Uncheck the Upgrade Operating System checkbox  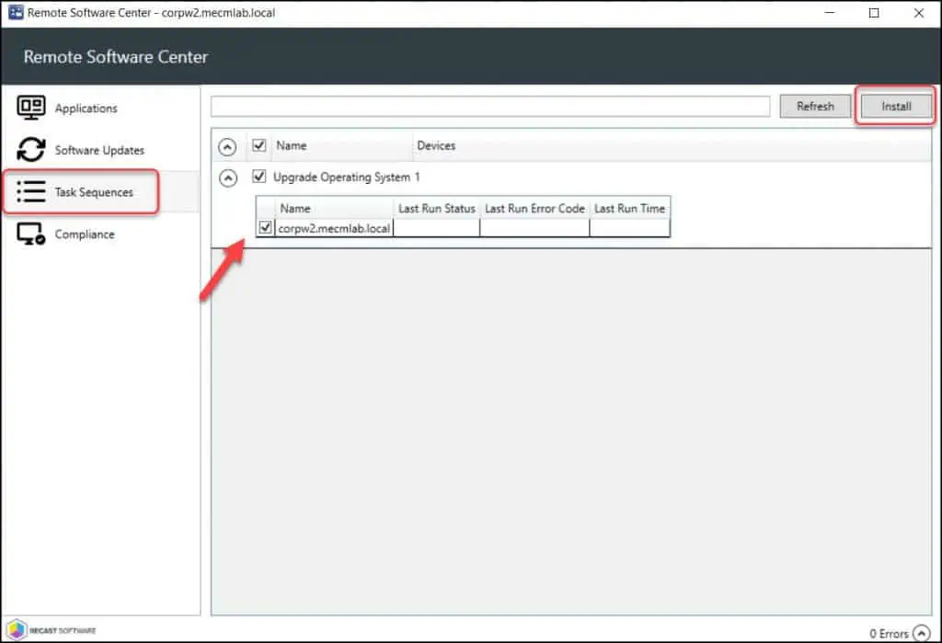pyautogui.click(x=258, y=177)
